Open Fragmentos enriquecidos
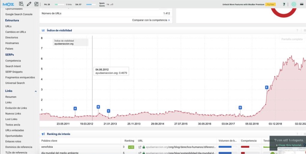The height and width of the screenshot is (154, 306). [20, 77]
